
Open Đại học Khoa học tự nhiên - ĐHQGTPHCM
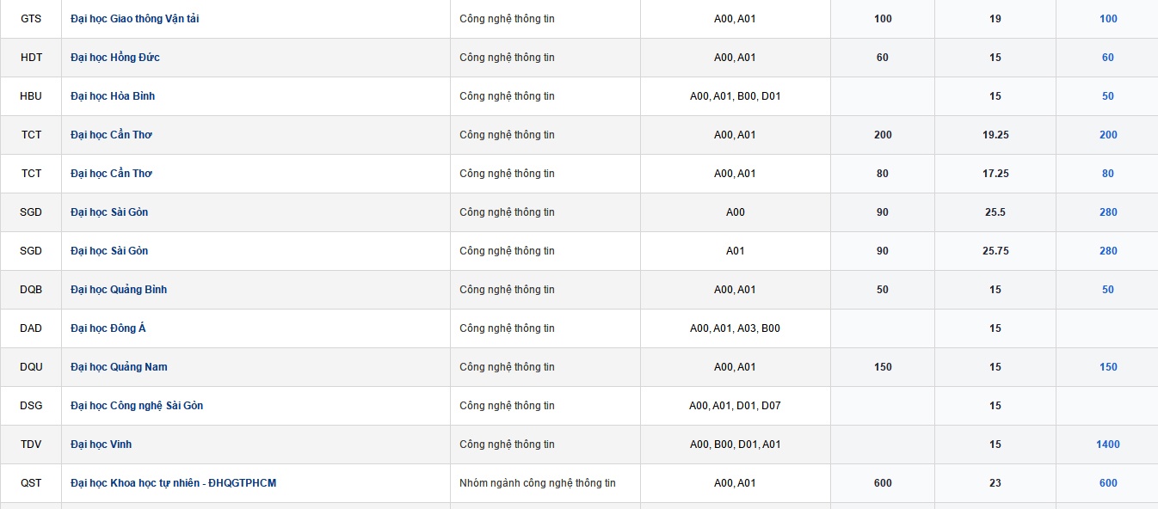tap(174, 483)
